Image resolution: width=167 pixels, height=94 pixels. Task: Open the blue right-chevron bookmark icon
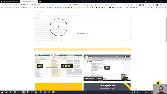(55, 8)
